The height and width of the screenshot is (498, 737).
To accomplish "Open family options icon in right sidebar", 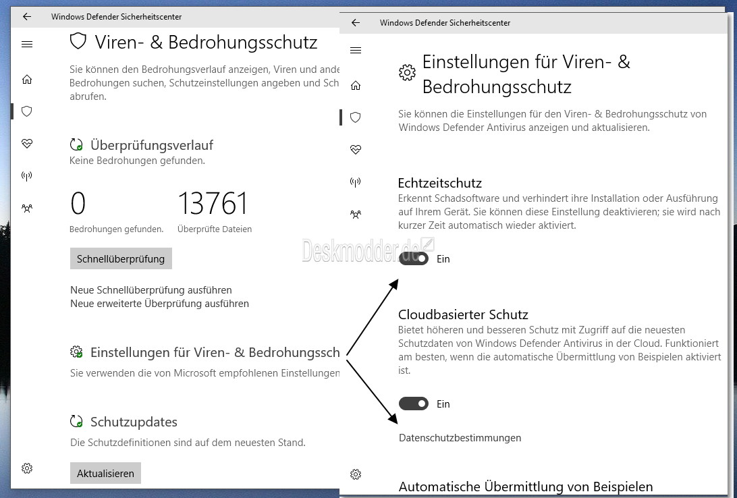I will [x=355, y=214].
